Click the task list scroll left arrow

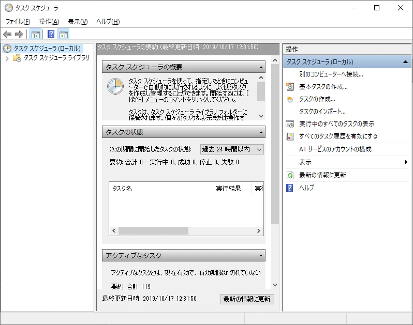coord(114,231)
